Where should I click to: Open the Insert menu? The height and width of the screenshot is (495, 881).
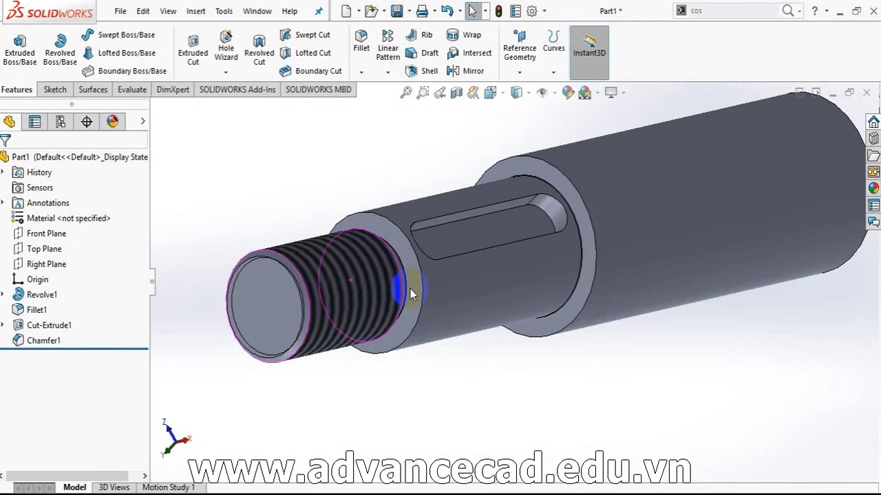coord(196,11)
